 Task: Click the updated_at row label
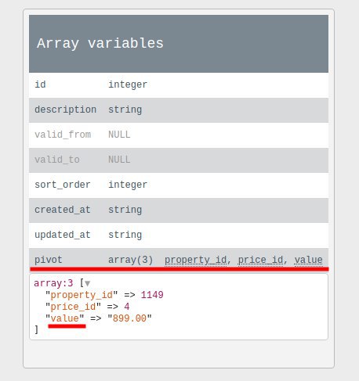click(63, 235)
